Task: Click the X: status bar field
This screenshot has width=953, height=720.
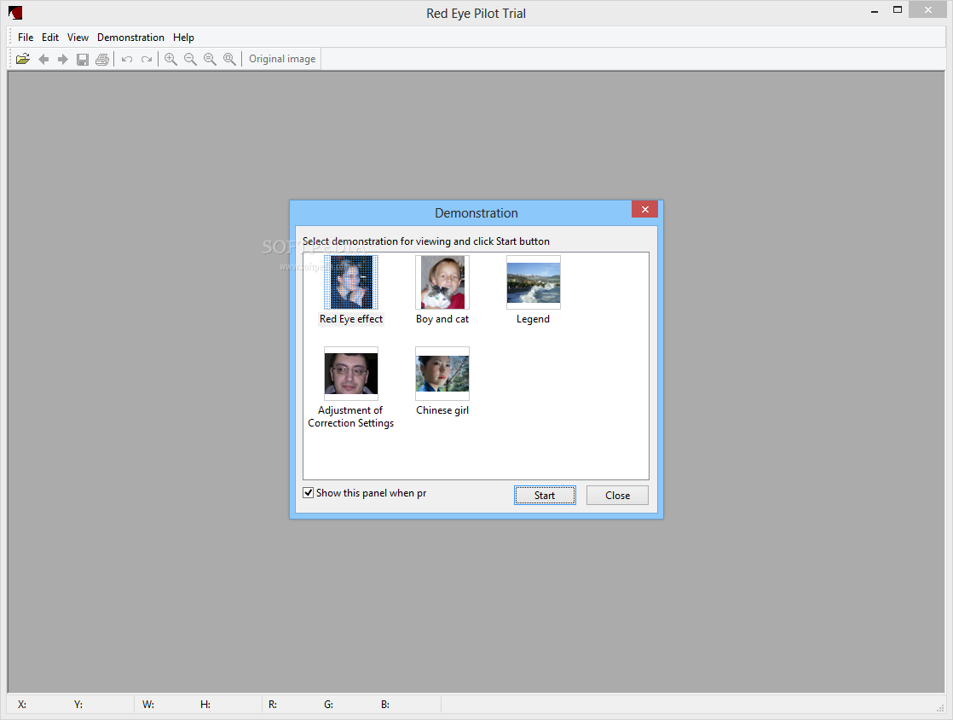Action: pos(22,704)
